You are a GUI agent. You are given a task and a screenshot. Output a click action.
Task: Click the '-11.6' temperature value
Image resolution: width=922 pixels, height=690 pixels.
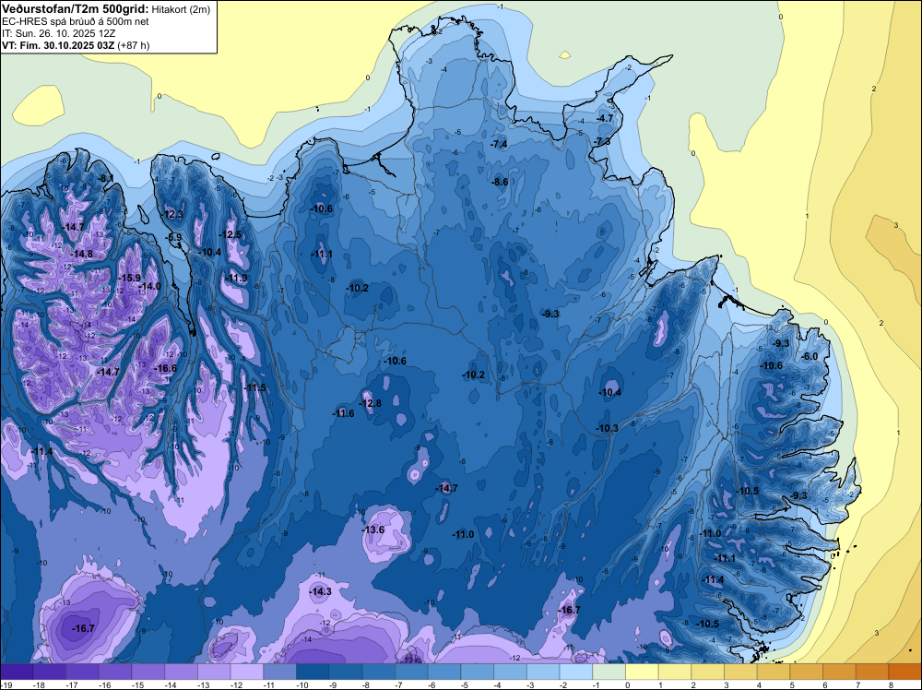click(343, 413)
